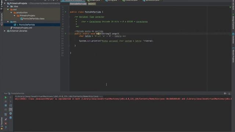Click the up the stack trace arrow

tap(11, 98)
